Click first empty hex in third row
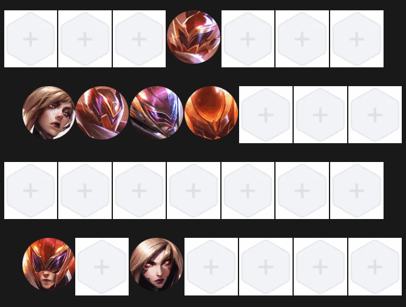 coord(30,191)
